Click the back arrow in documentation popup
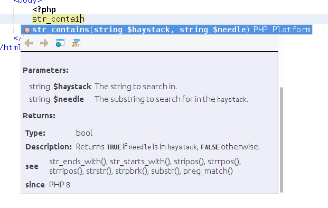The image size is (328, 208). (x=29, y=43)
